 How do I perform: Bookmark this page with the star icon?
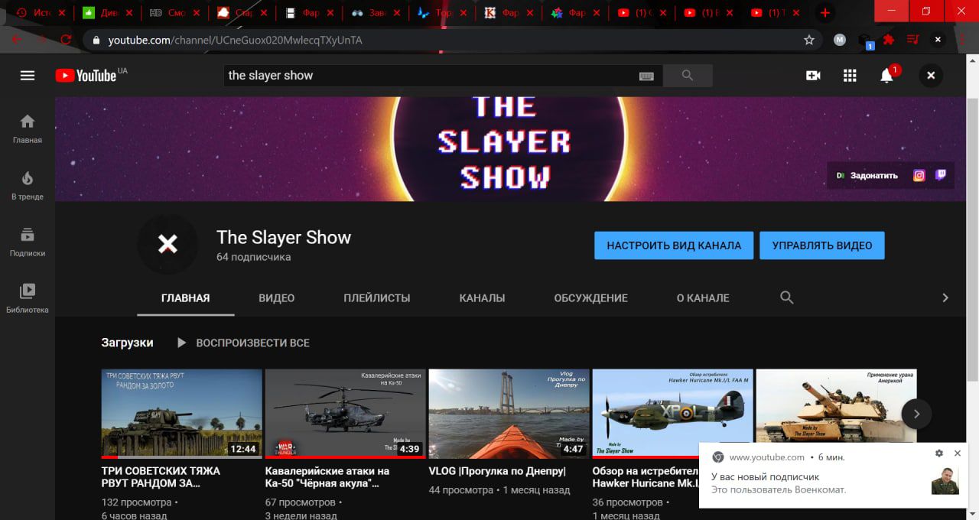(x=809, y=40)
